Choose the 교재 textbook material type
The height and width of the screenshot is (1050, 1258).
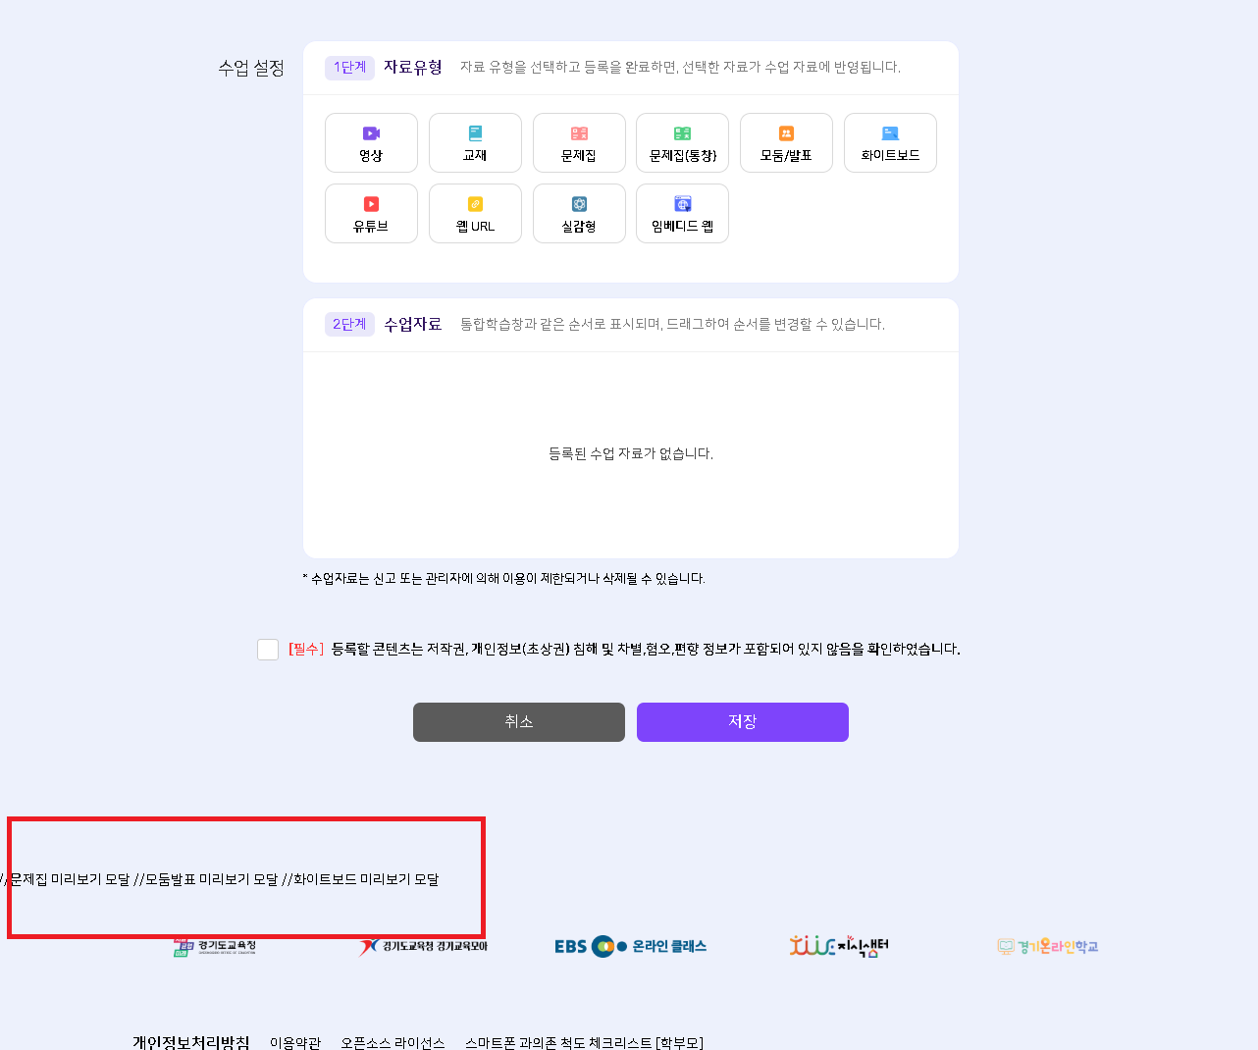coord(475,143)
